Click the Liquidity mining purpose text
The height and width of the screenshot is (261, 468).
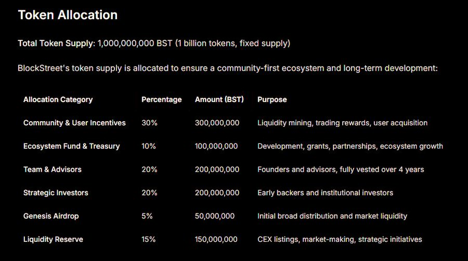pyautogui.click(x=342, y=123)
